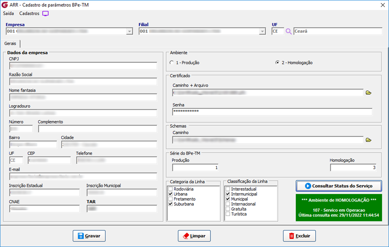Close the ARR parameters window
Screen dimensions: 389x247
(x=383, y=5)
